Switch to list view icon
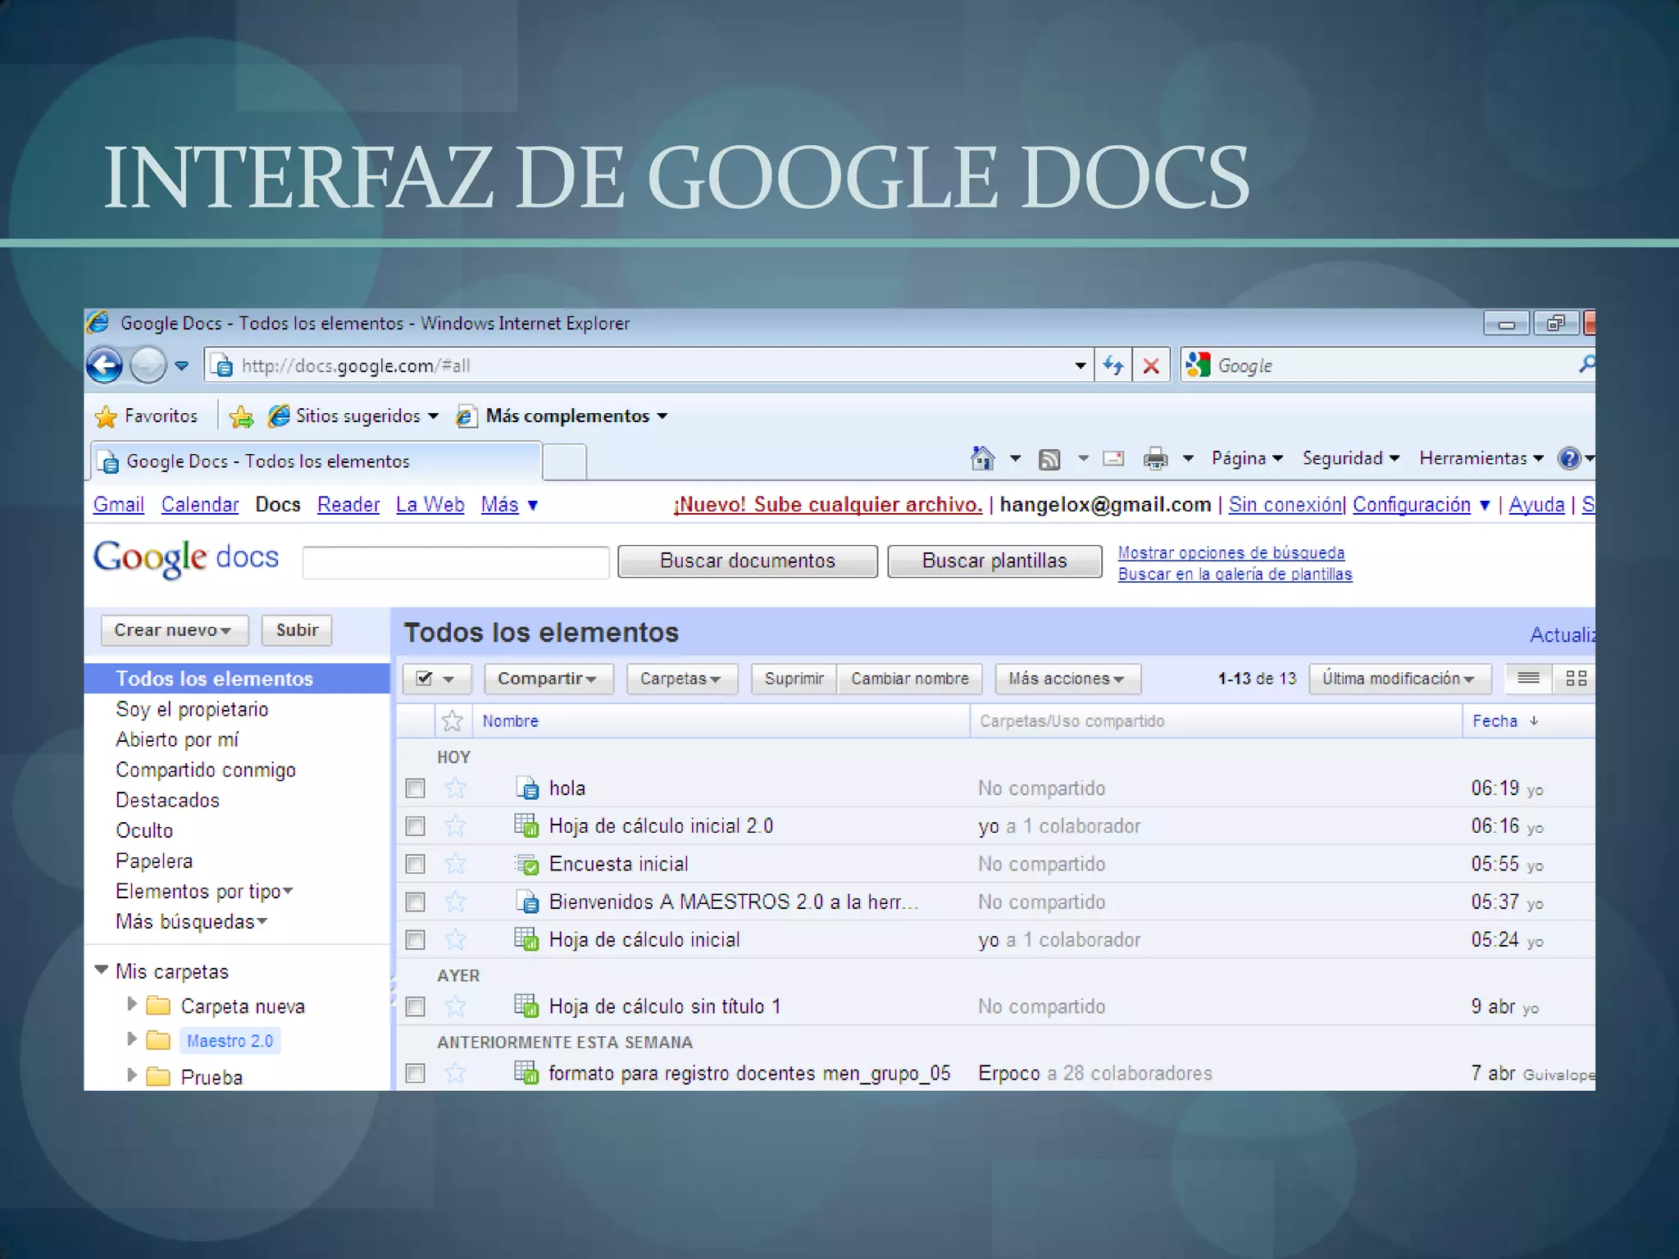This screenshot has height=1259, width=1679. (1528, 678)
